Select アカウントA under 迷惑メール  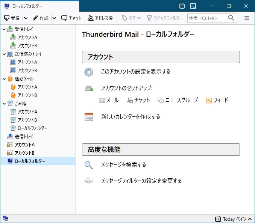pos(27,87)
